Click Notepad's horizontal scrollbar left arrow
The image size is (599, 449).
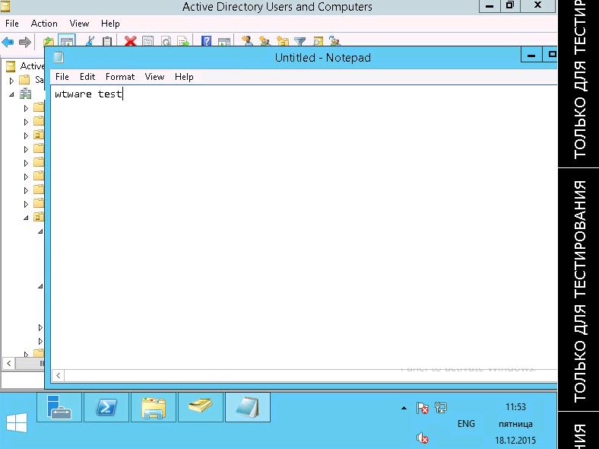[59, 376]
